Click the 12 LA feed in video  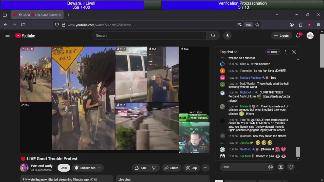[x=84, y=98]
